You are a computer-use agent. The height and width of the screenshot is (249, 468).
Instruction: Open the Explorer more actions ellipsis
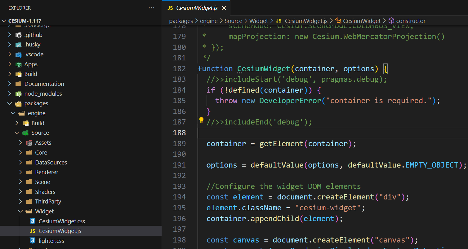point(151,8)
